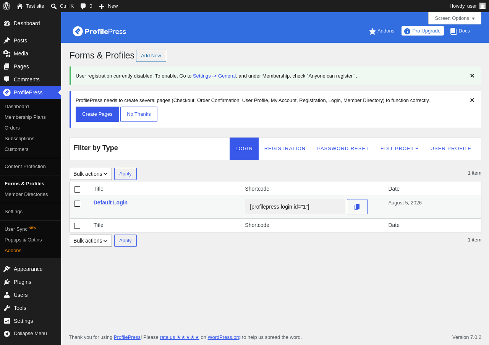Viewport: 489px width, 345px height.
Task: Switch to the User Profile filter tab
Action: tap(451, 149)
